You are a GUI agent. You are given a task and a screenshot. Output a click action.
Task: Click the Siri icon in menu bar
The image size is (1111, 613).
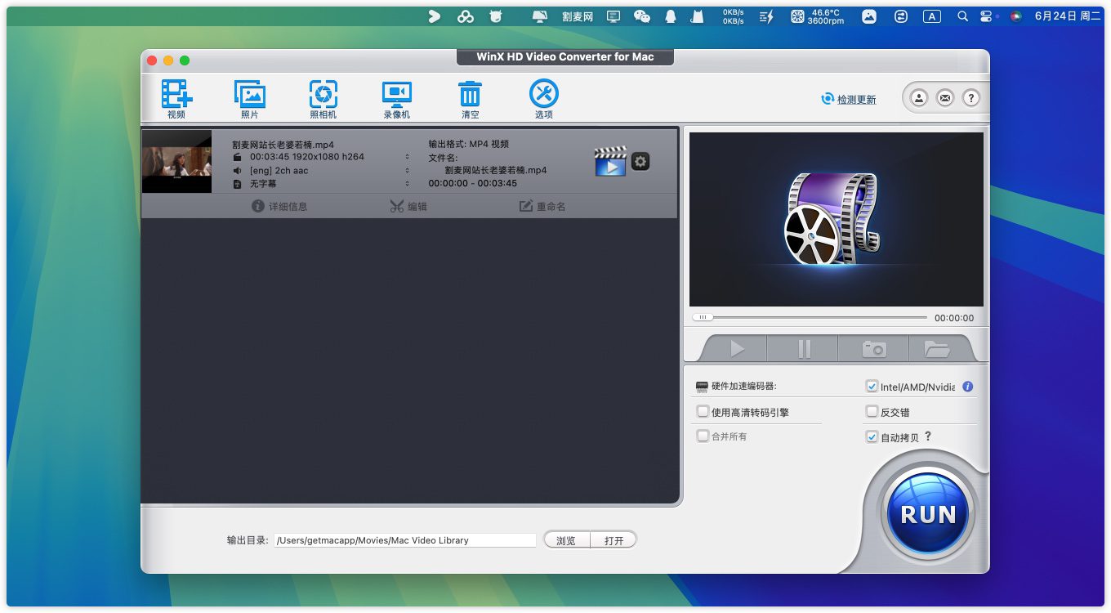1015,16
